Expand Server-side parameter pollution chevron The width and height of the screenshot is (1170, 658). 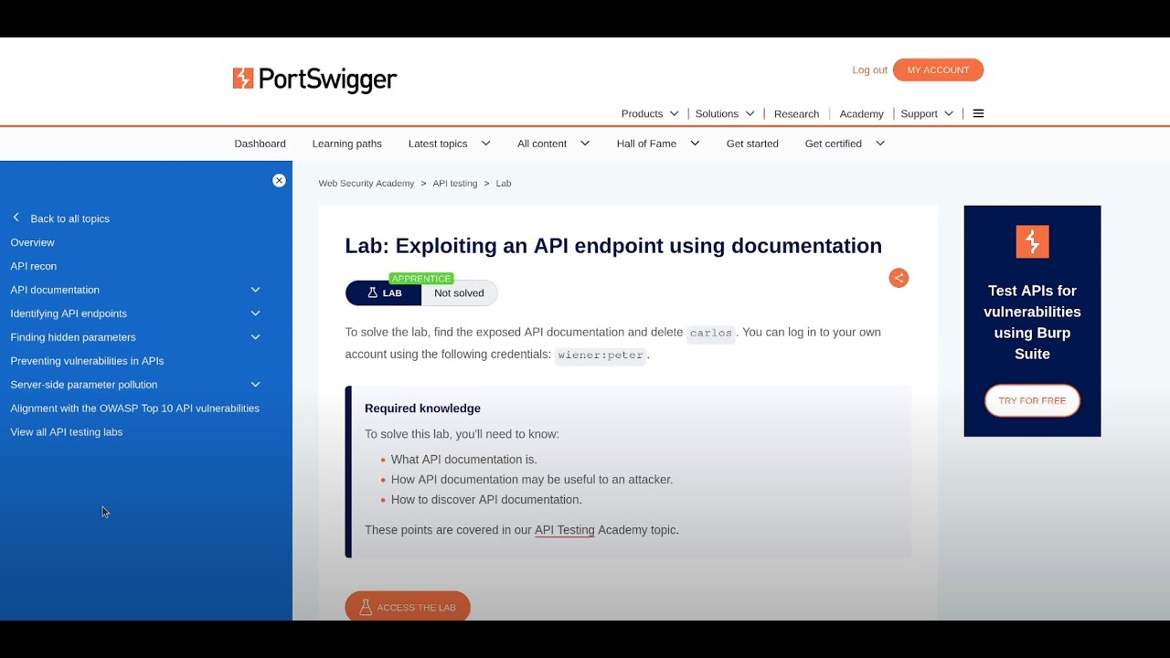[x=256, y=385]
